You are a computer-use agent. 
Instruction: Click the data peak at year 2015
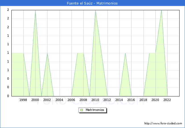(x=125, y=53)
